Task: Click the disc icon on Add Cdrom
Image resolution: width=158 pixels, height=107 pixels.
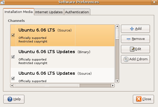Action: [126, 59]
